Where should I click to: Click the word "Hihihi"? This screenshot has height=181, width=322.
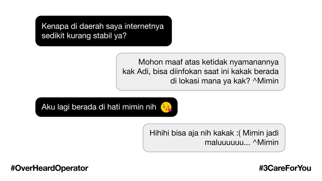tap(160, 133)
